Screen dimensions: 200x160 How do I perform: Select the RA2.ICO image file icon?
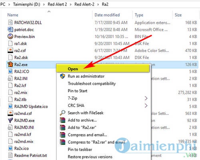click(x=10, y=71)
